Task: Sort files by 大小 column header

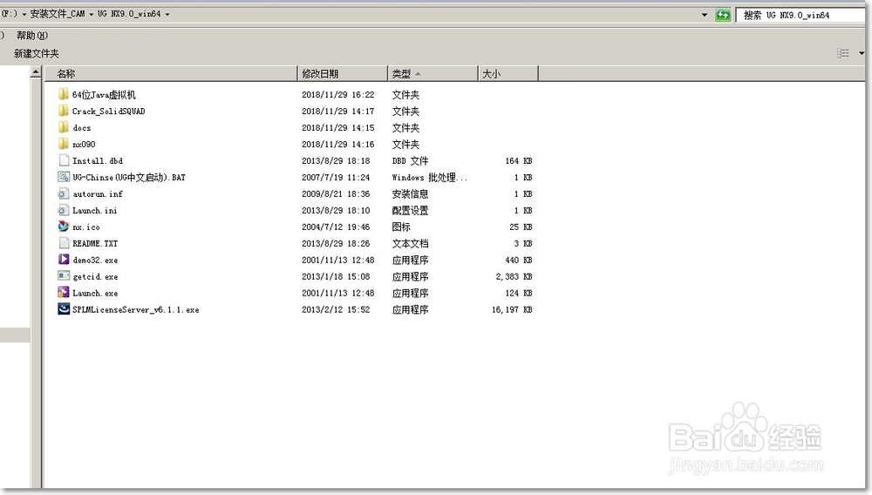Action: click(x=508, y=73)
